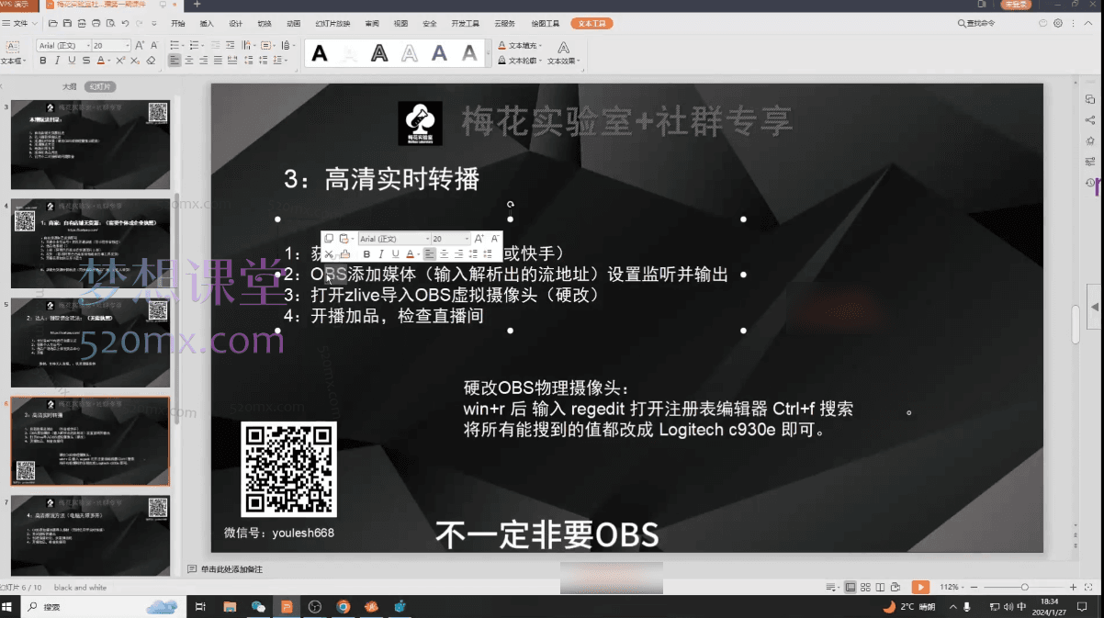
Task: Switch to the 视图 ribbon tab
Action: coord(400,23)
